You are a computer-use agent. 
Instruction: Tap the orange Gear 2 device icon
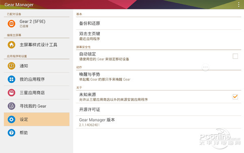click(11, 24)
